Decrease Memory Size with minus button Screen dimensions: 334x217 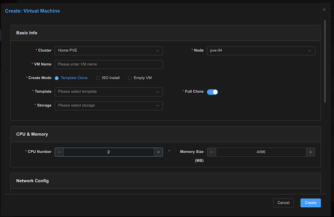pos(212,152)
